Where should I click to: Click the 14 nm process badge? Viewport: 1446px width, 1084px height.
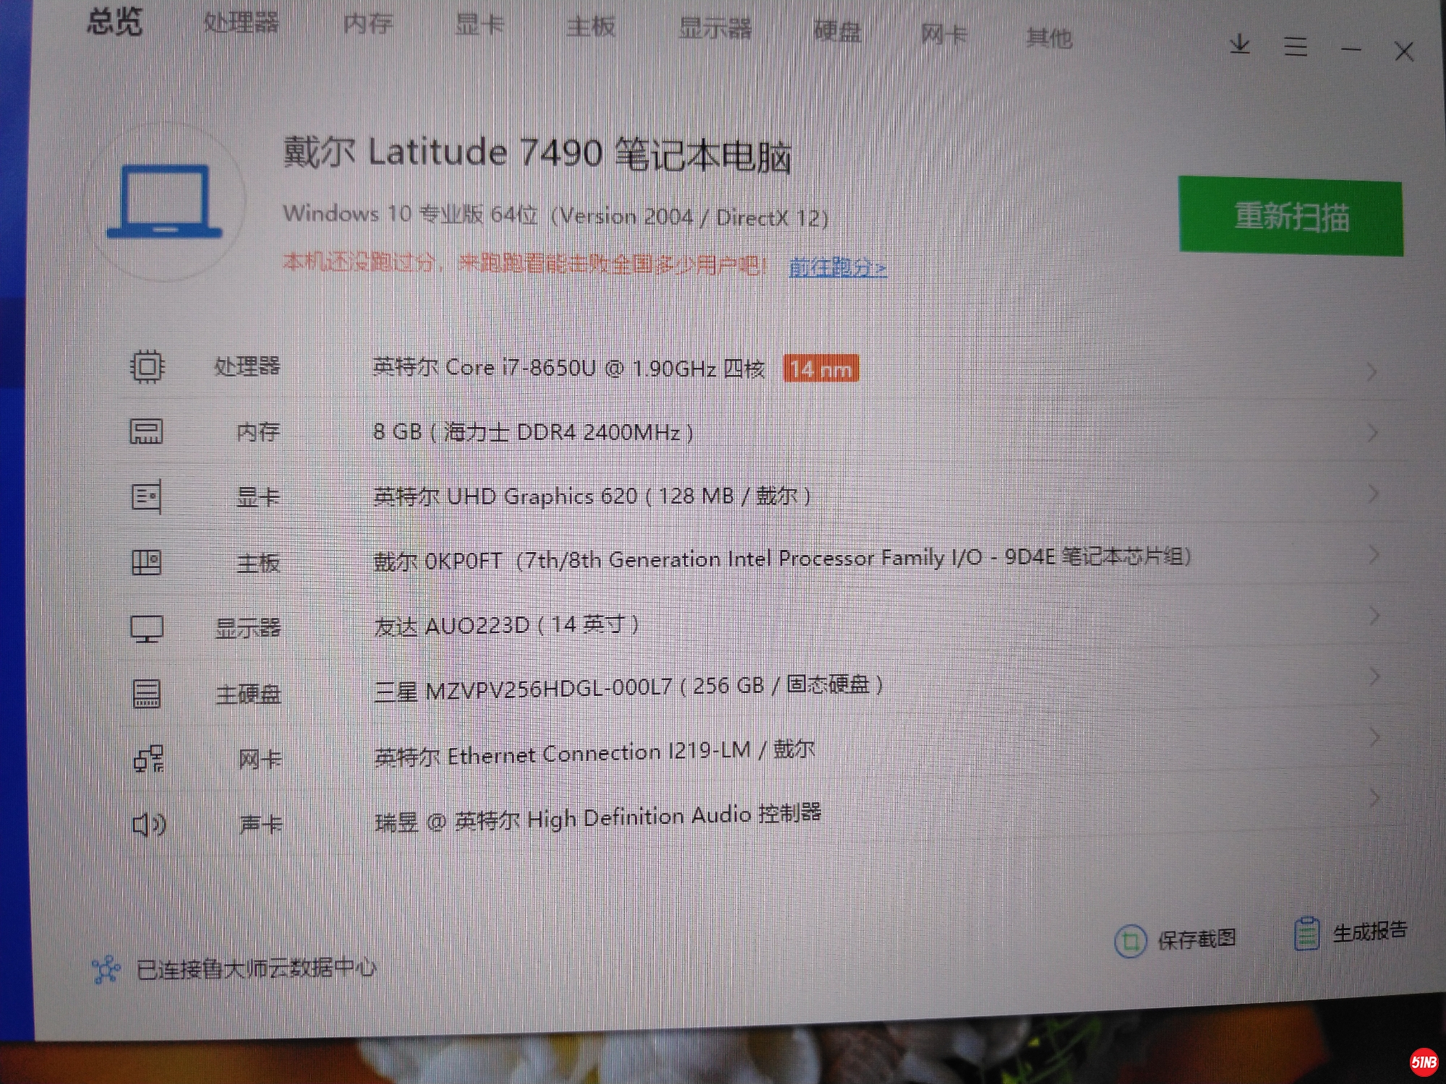[x=821, y=369]
